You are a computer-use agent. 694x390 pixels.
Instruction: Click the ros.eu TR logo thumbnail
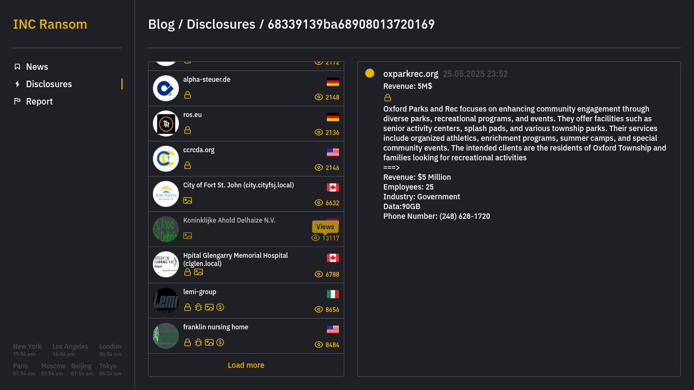pos(166,123)
